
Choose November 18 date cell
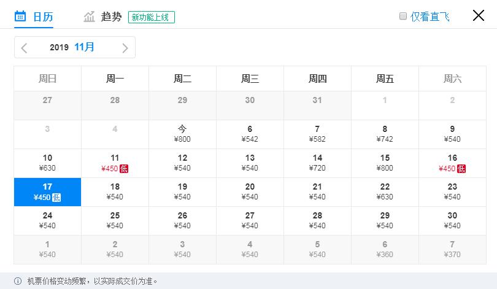pos(115,192)
